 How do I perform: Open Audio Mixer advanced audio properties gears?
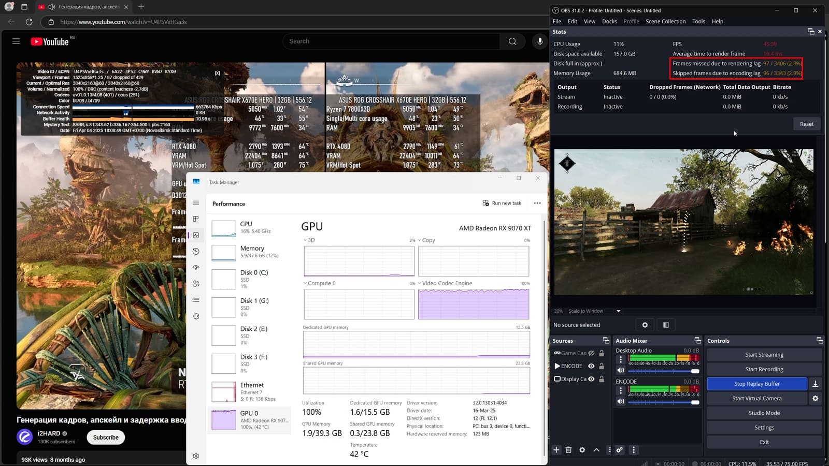(619, 450)
